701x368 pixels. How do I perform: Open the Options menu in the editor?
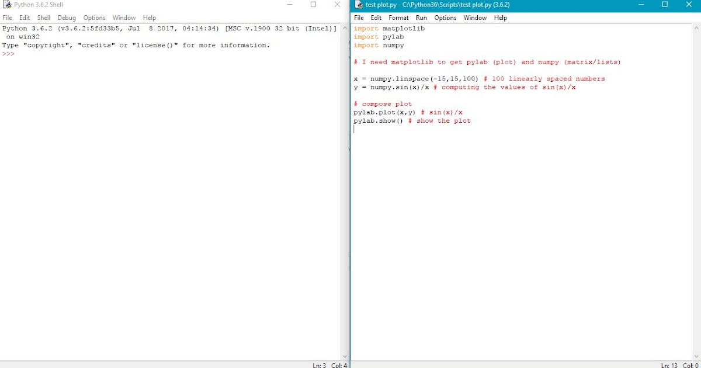click(x=445, y=18)
